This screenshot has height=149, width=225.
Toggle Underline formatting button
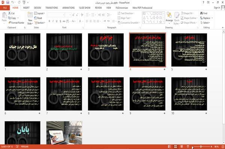pos(57,21)
